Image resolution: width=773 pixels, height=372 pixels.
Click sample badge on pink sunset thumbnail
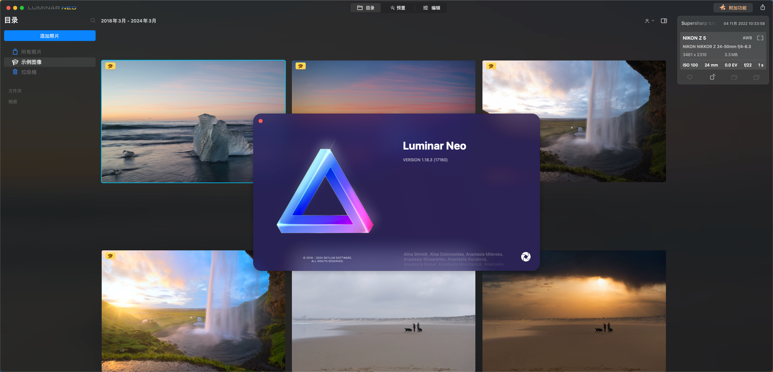(x=301, y=66)
